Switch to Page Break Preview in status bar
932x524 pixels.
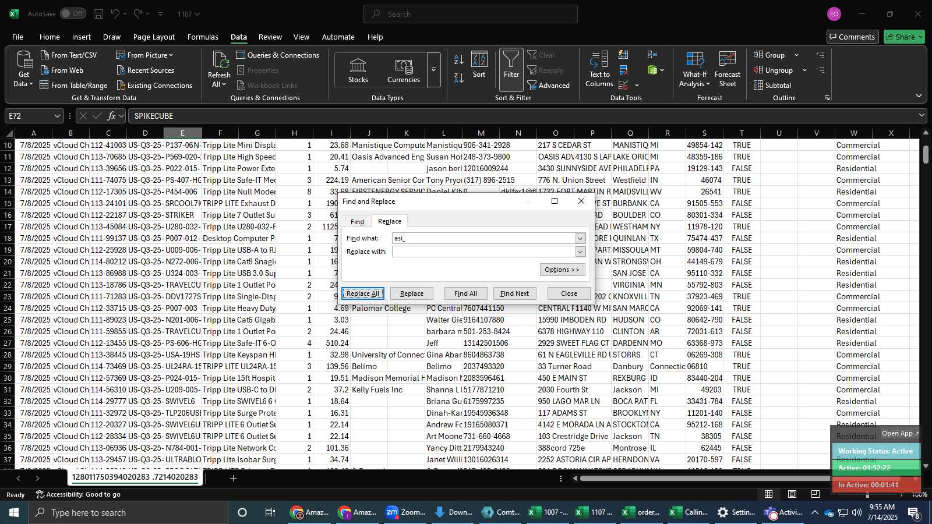tap(815, 494)
